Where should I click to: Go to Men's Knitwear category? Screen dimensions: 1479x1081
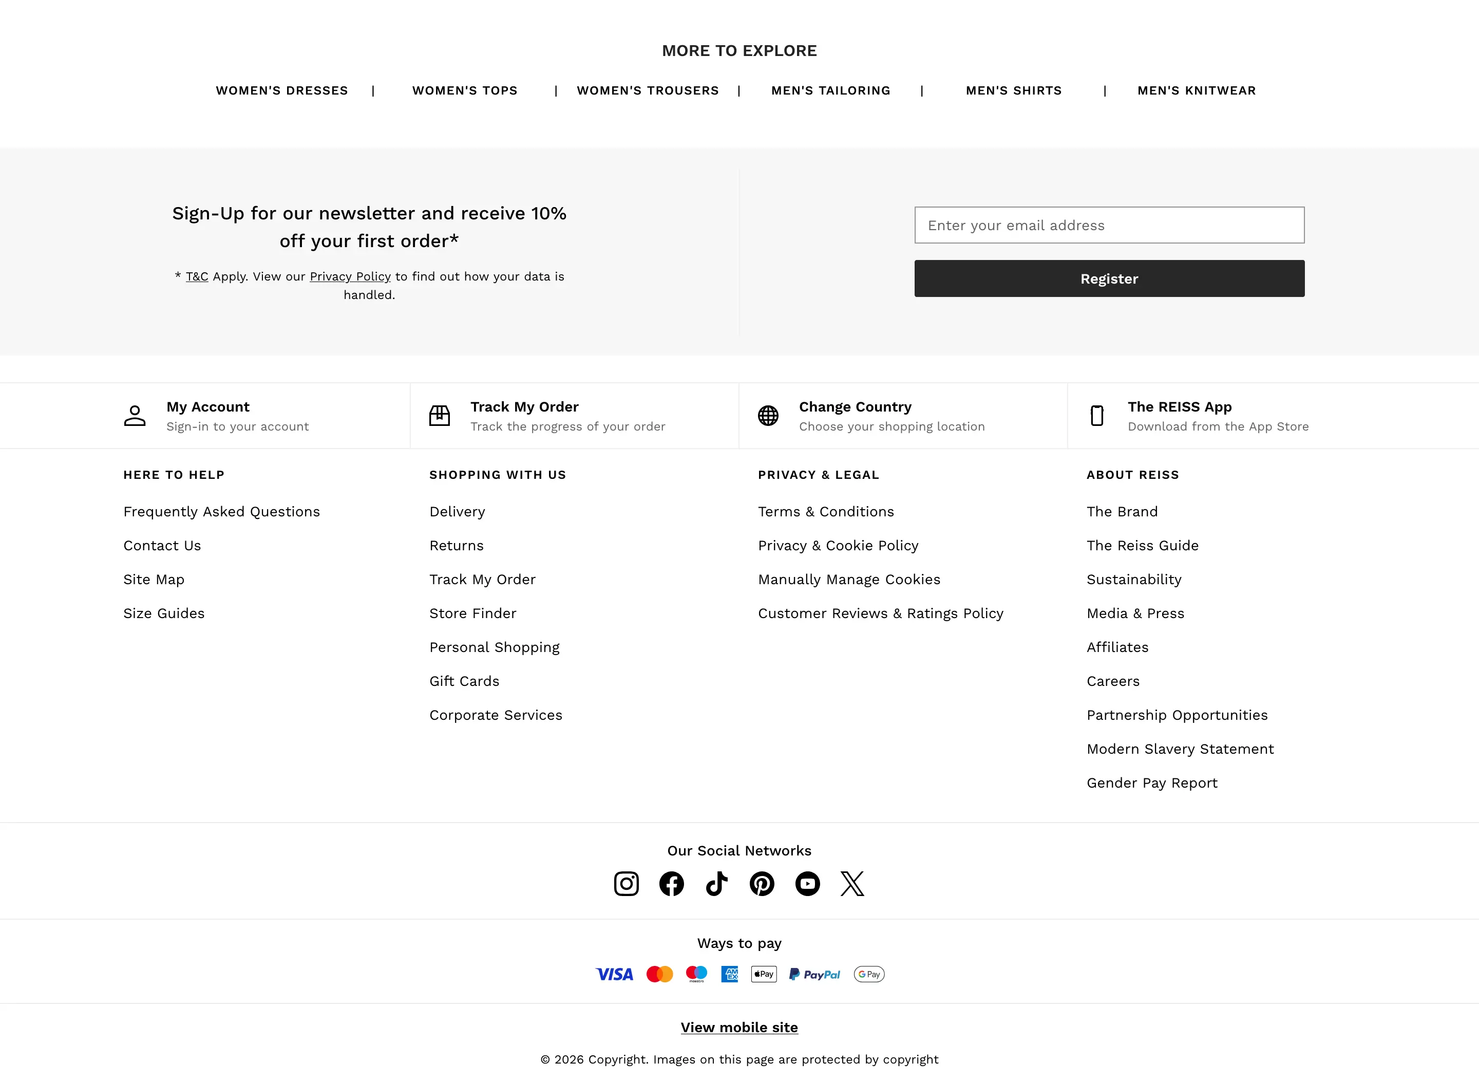pyautogui.click(x=1197, y=90)
